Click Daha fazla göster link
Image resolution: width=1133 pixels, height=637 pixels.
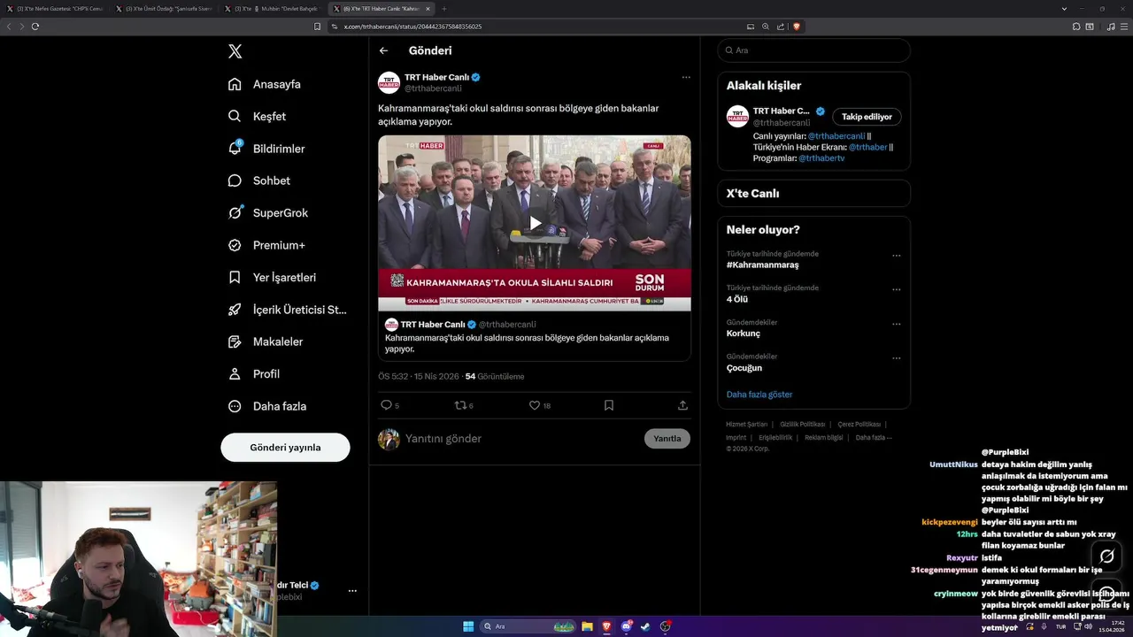pyautogui.click(x=759, y=395)
